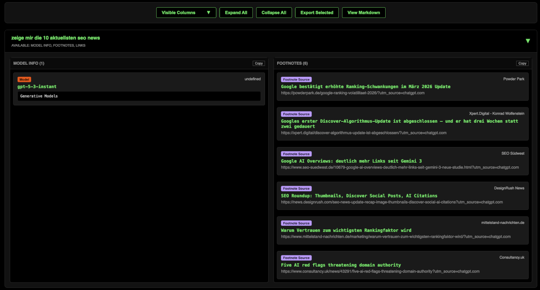Click the Generative Models input field
Viewport: 540px width, 290px height.
click(x=139, y=96)
